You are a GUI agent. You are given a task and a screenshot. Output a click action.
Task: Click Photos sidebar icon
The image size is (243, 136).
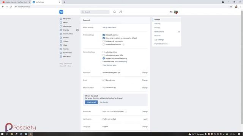coord(61,38)
